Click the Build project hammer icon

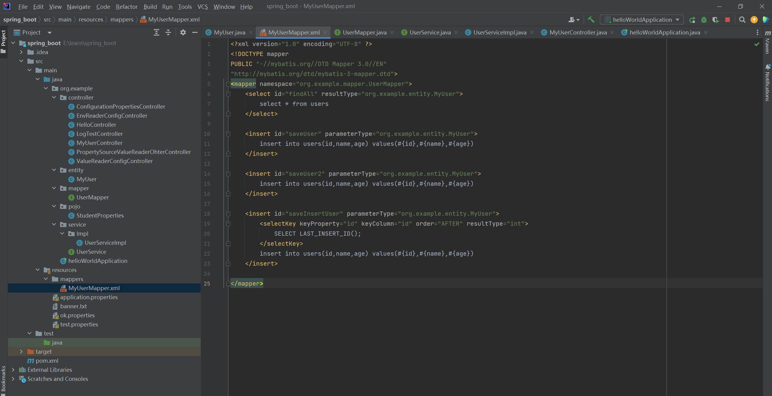[x=591, y=20]
